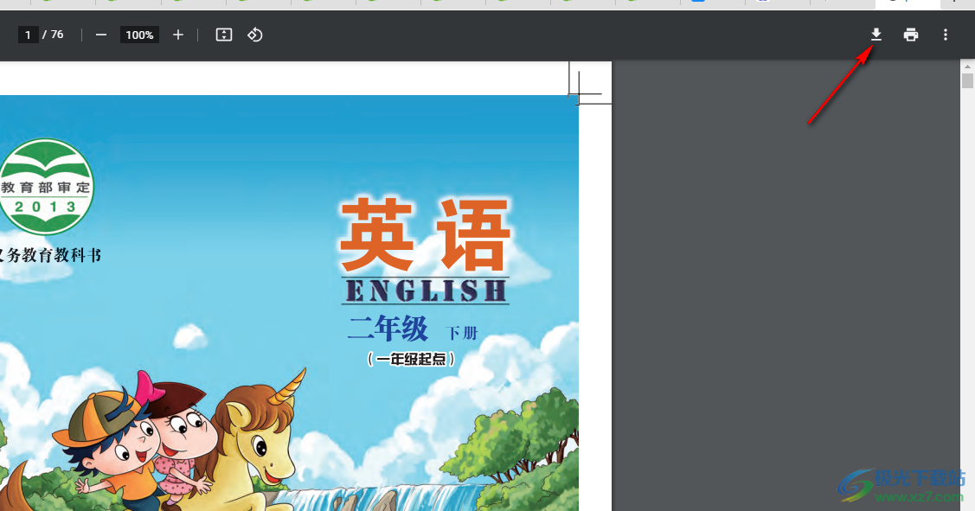Edit the current page number field
Image resolution: width=975 pixels, height=511 pixels.
pos(28,35)
